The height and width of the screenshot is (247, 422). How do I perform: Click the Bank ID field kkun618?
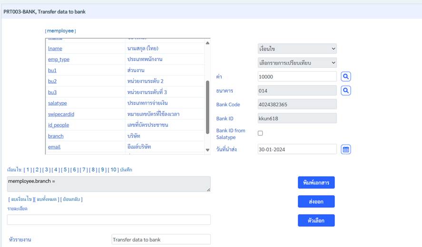pos(297,118)
